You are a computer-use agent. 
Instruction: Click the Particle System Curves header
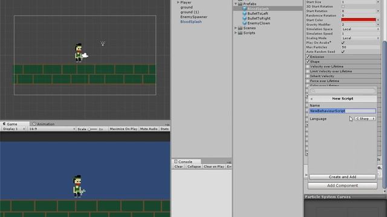pos(345,197)
